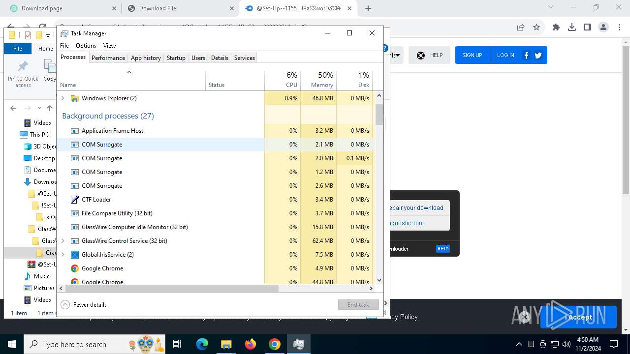Viewport: 630px width, 354px height.
Task: Open the Edge browser from taskbar
Action: coord(202,344)
